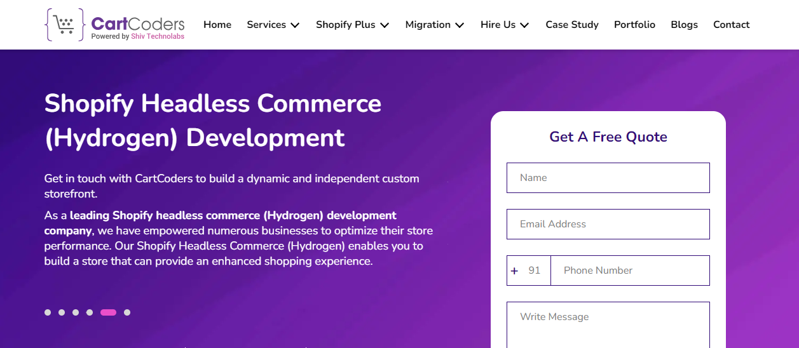Open the Services menu label
The image size is (799, 348).
click(266, 25)
